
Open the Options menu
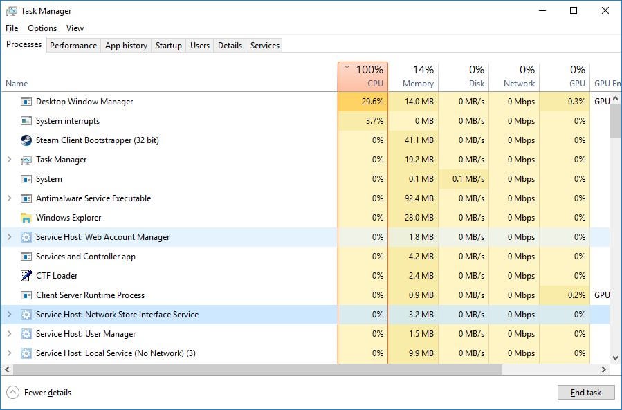[42, 28]
